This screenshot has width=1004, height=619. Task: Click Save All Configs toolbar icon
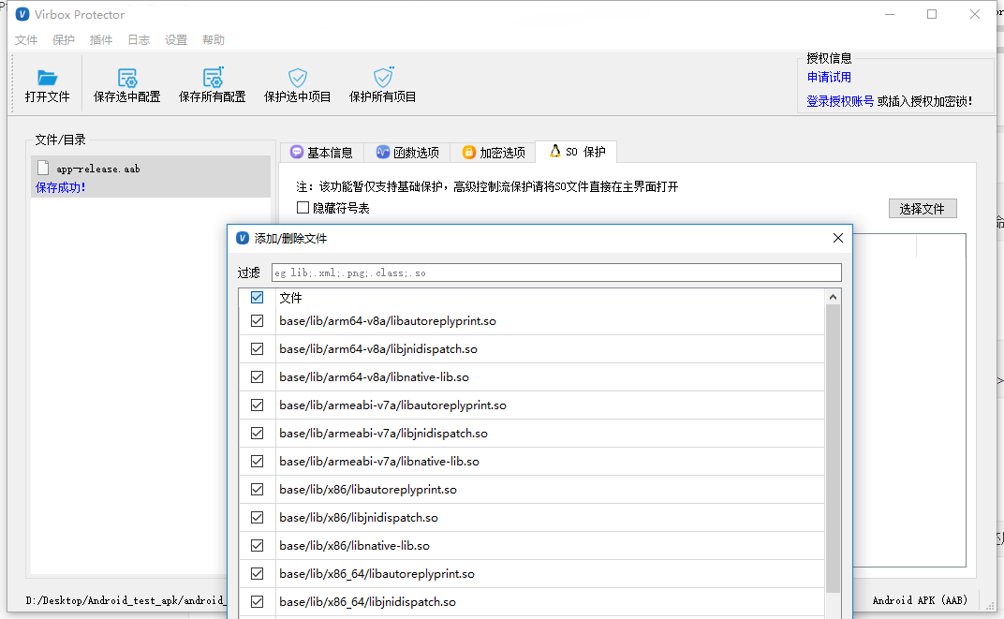[213, 78]
